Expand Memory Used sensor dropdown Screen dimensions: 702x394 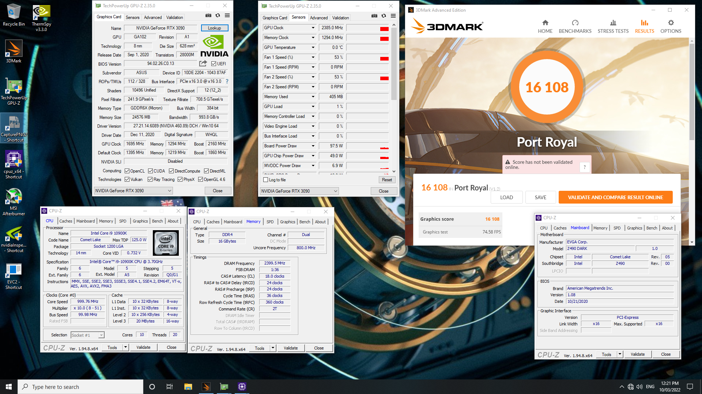313,97
